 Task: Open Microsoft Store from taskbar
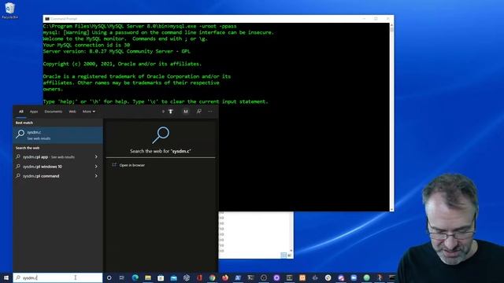point(161,277)
